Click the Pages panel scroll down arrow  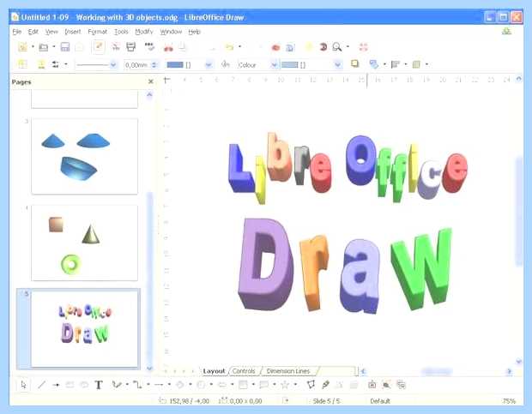point(149,369)
